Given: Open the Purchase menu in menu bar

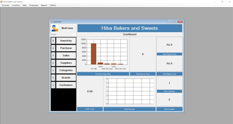Looking at the screenshot, I should coord(5,5).
